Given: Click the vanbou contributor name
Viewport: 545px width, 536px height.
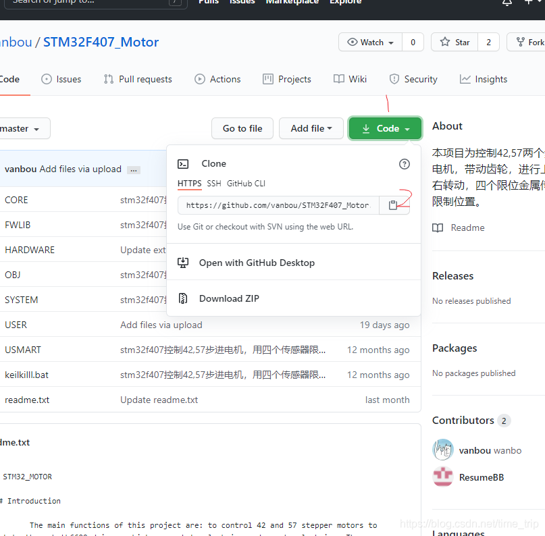Looking at the screenshot, I should pyautogui.click(x=475, y=450).
